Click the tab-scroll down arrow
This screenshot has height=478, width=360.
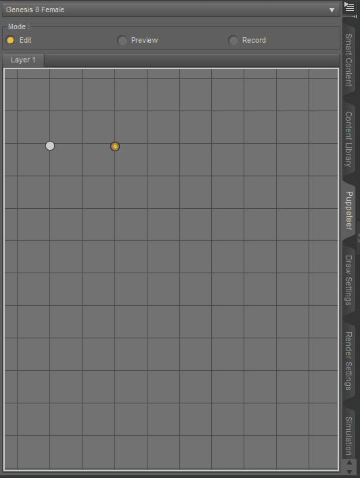[x=349, y=472]
